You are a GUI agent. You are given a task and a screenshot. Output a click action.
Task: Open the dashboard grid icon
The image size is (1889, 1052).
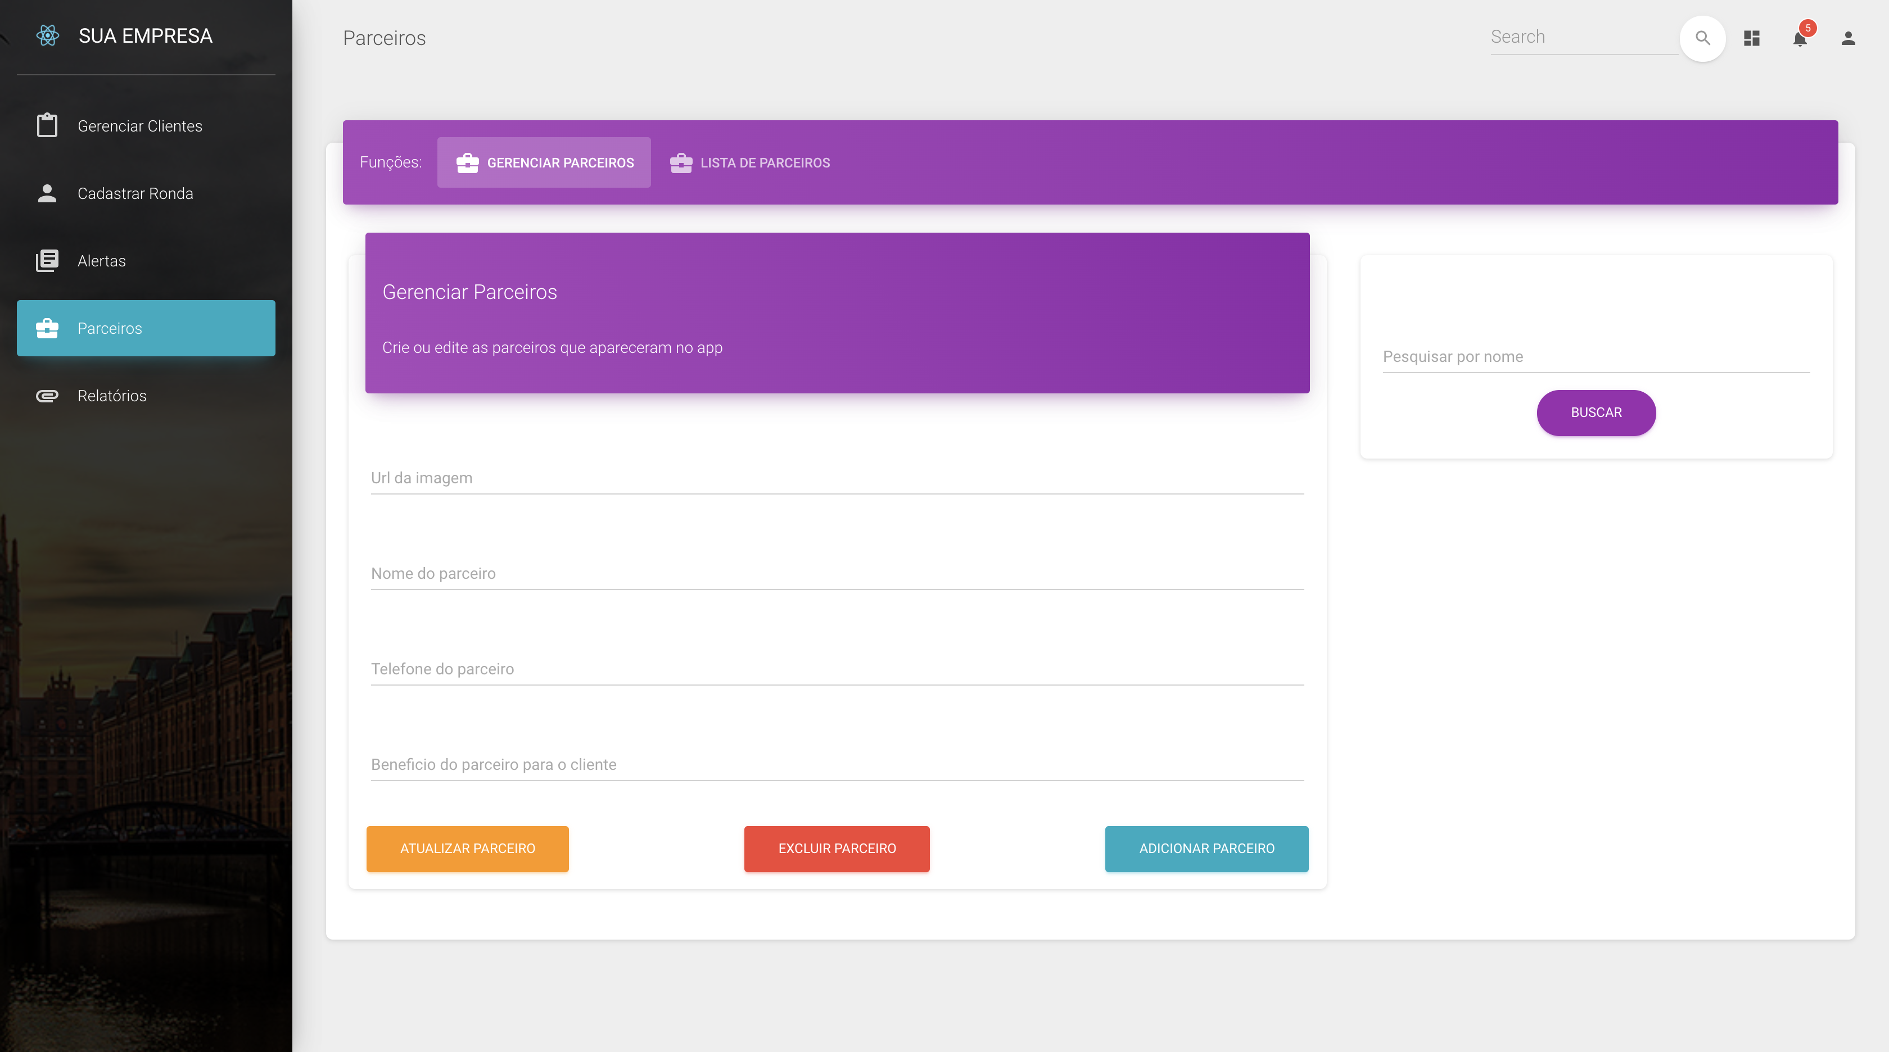click(x=1751, y=38)
